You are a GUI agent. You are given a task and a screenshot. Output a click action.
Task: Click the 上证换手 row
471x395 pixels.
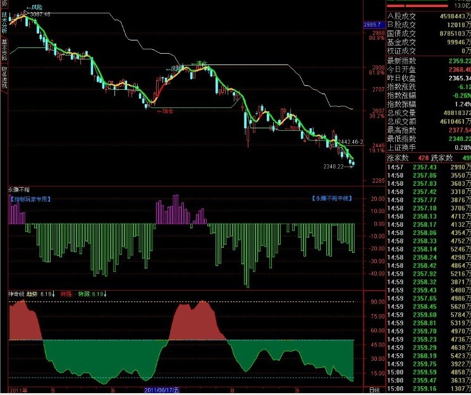click(429, 147)
